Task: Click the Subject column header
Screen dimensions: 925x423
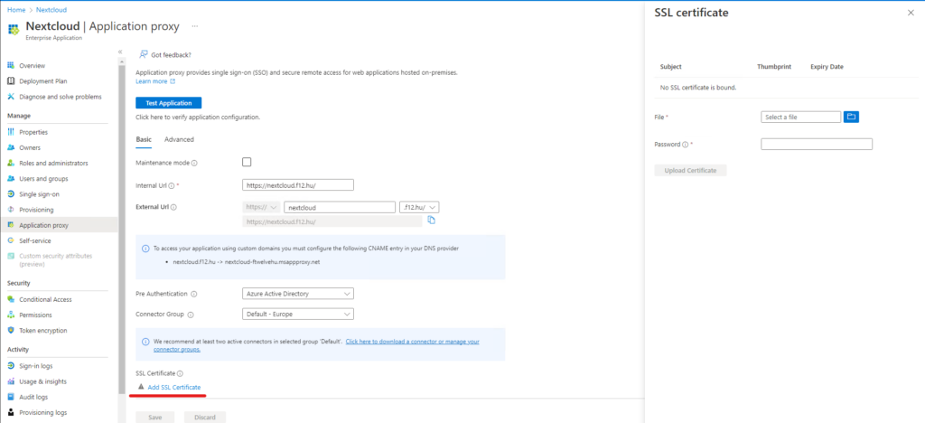Action: tap(671, 67)
